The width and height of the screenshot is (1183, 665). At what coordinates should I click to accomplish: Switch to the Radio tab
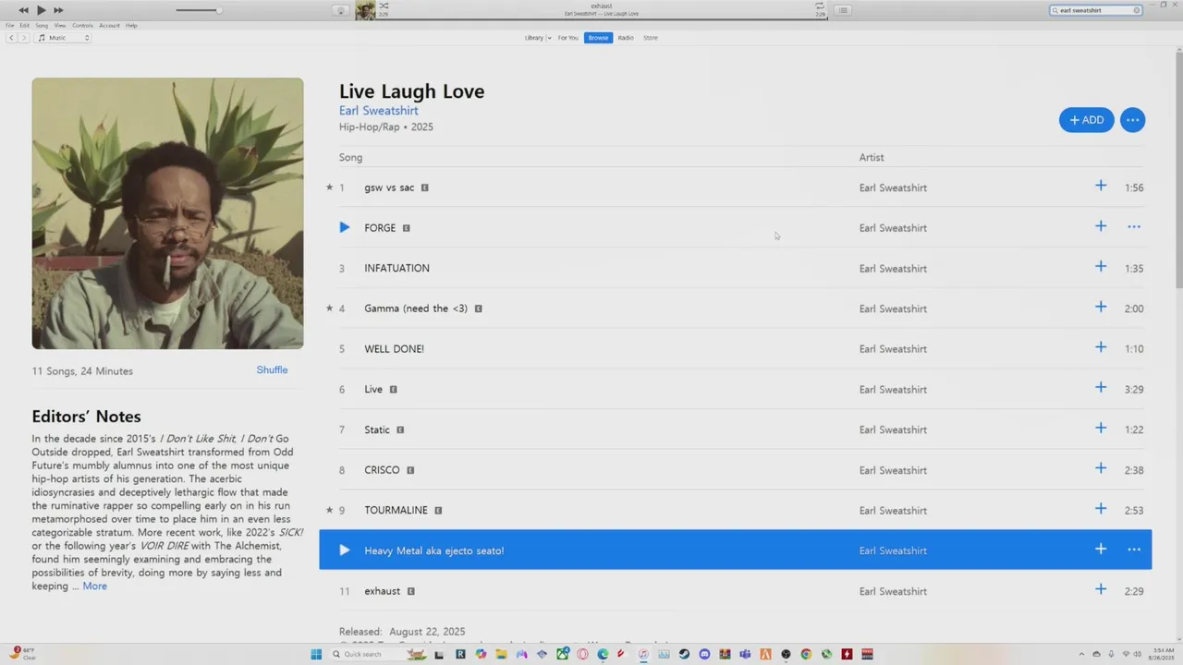point(626,38)
